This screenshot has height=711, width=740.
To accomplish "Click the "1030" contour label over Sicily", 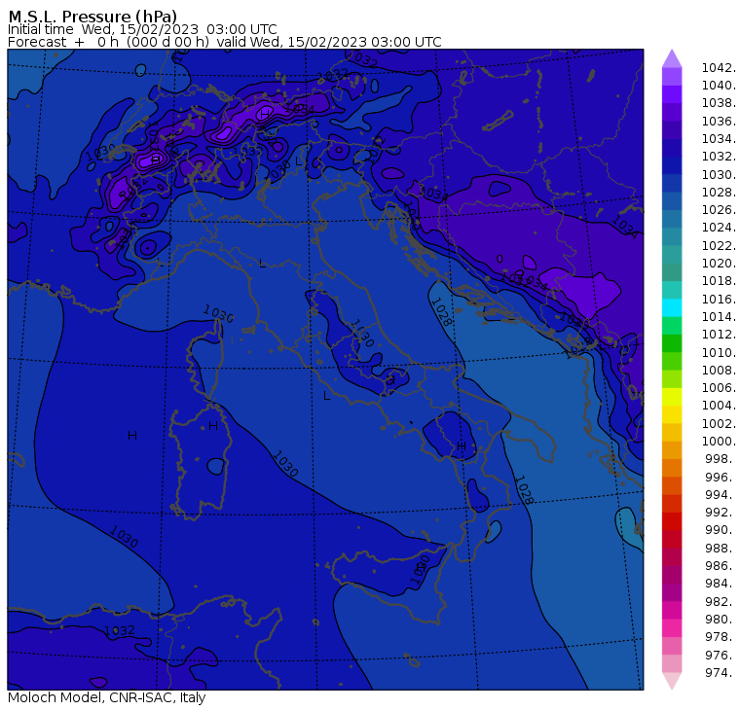I will click(x=420, y=570).
